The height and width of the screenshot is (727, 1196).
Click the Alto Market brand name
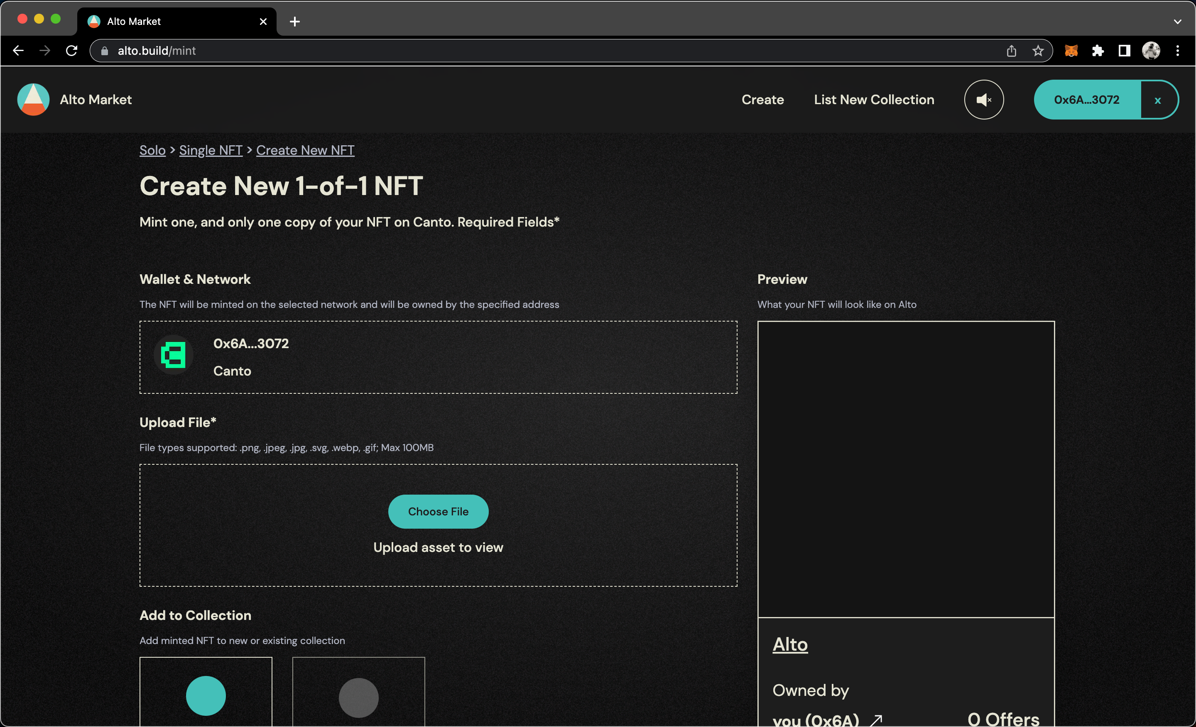(96, 100)
